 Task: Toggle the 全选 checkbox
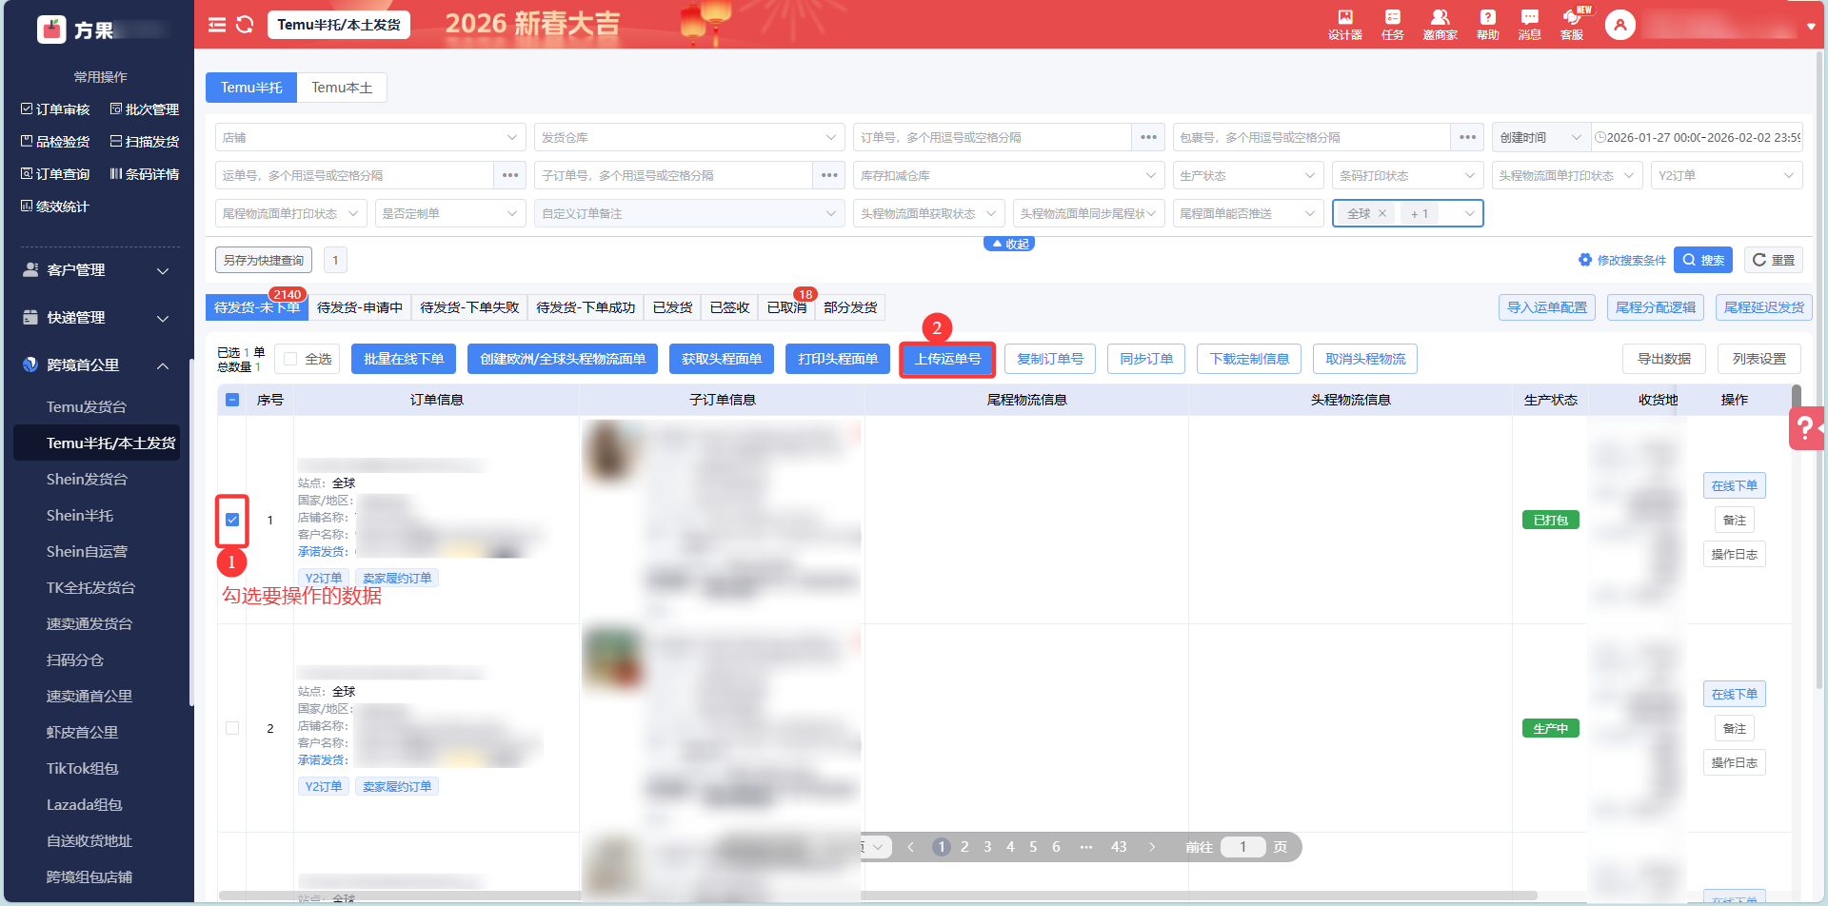[290, 359]
